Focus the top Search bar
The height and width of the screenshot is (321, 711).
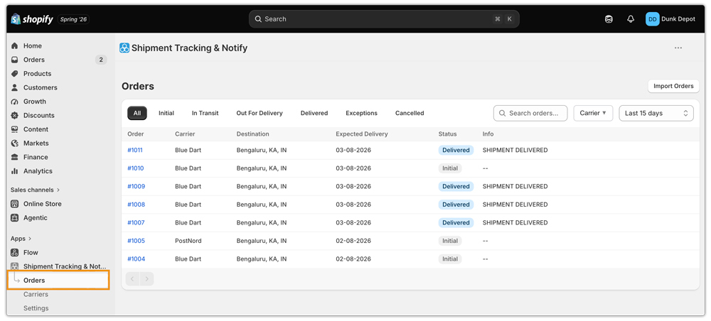pyautogui.click(x=384, y=19)
